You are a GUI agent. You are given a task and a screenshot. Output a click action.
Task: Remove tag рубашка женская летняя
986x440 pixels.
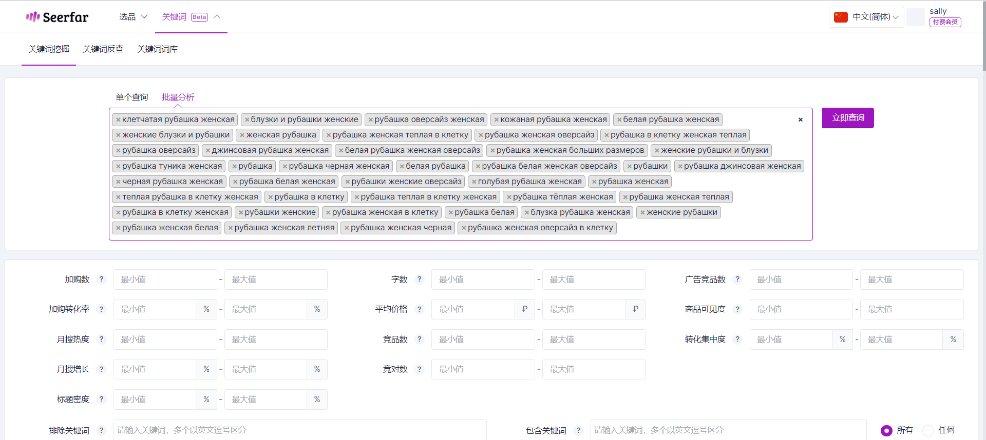[x=231, y=228]
